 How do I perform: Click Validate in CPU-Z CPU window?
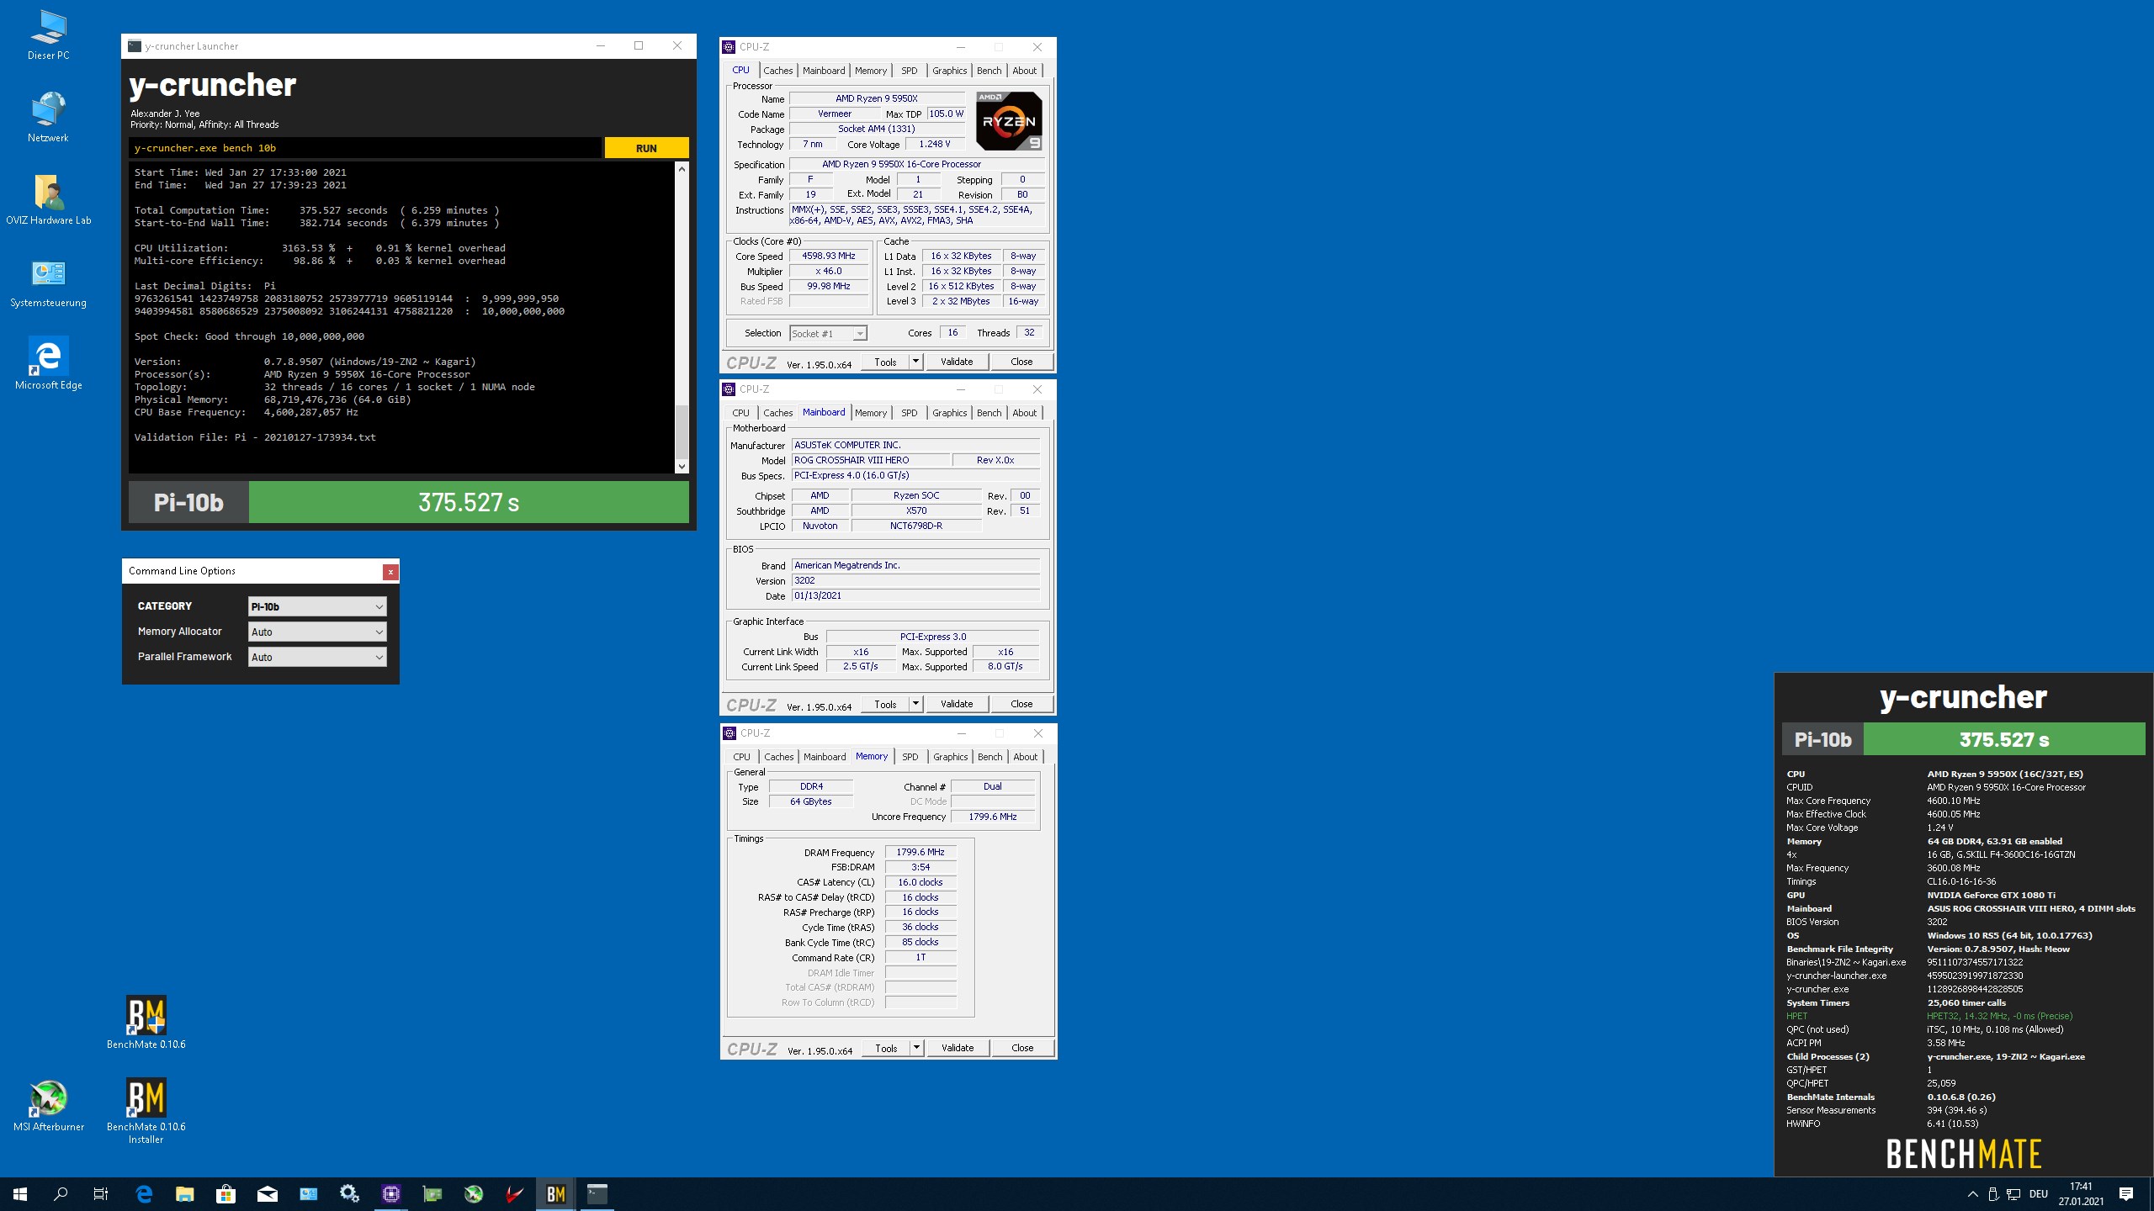pyautogui.click(x=957, y=362)
